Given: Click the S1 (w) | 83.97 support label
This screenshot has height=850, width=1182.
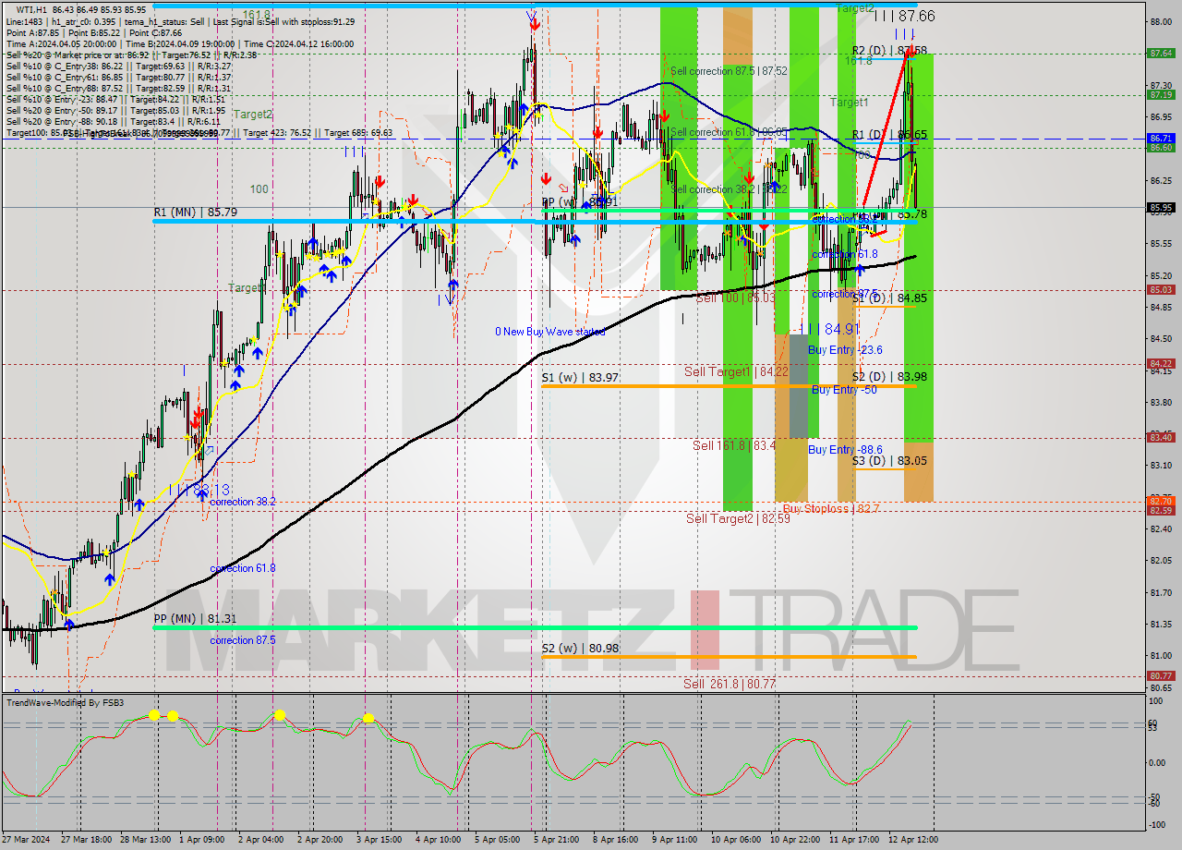Looking at the screenshot, I should coord(580,378).
